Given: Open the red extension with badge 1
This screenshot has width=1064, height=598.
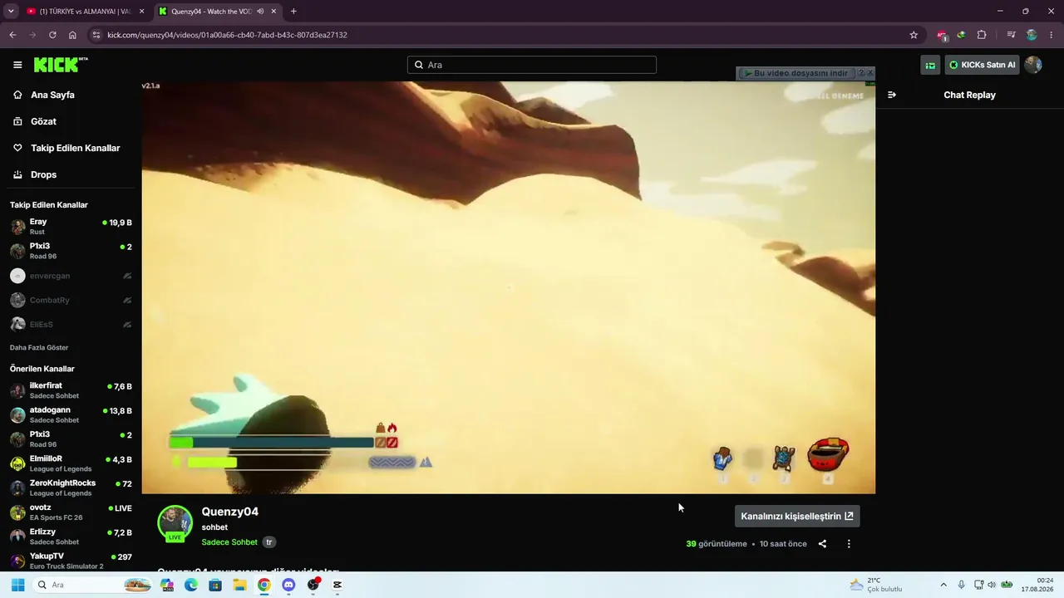Looking at the screenshot, I should (x=942, y=35).
